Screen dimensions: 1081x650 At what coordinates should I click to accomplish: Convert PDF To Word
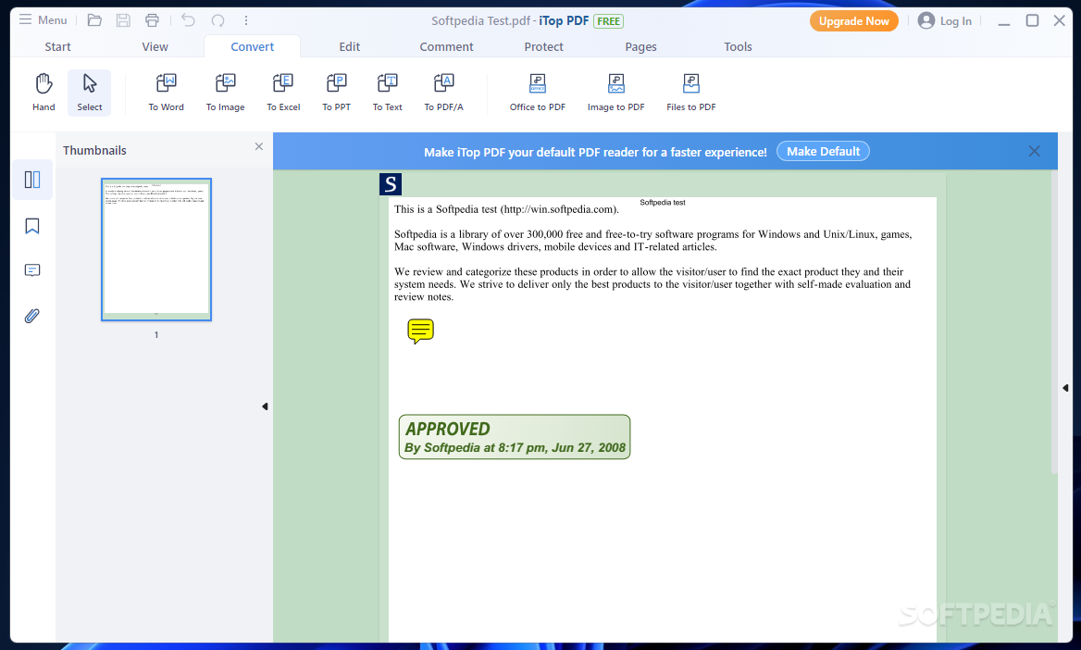(167, 93)
